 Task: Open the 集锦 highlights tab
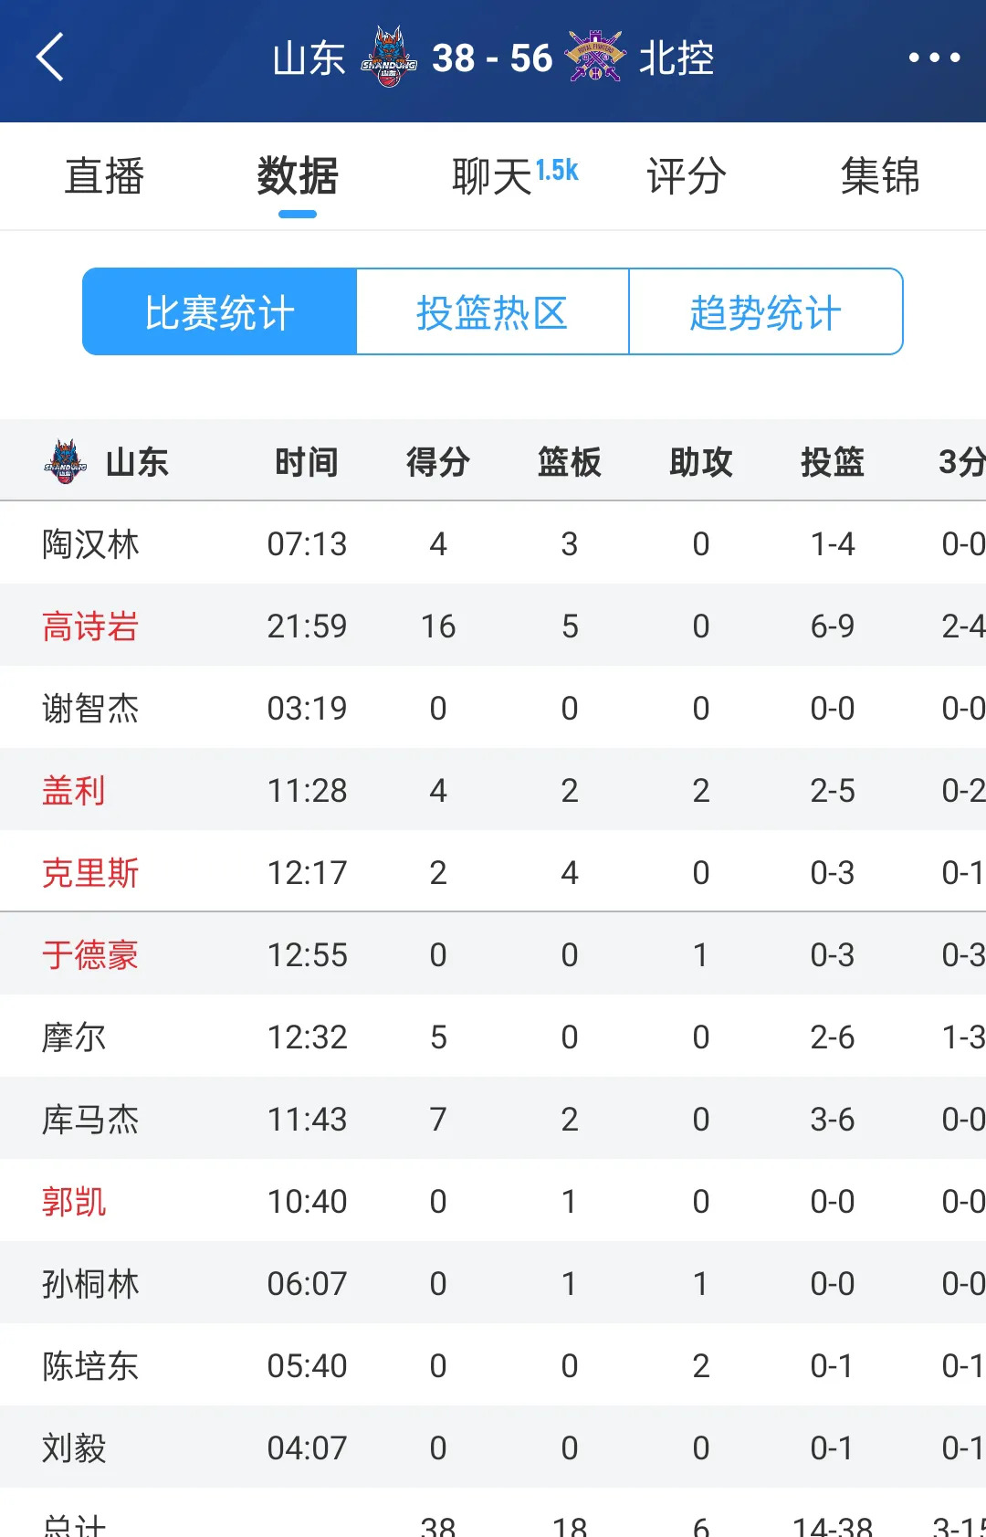[881, 176]
